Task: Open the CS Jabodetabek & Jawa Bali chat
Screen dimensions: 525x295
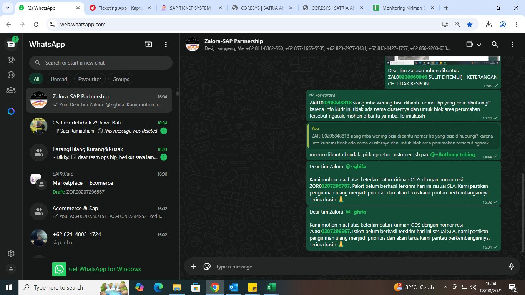Action: coord(99,127)
